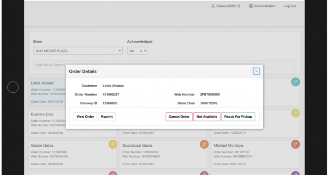Open the Administration gear settings
This screenshot has width=328, height=175.
coord(251,6)
